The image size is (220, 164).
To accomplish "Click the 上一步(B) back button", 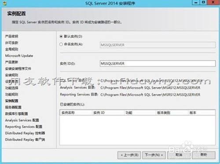I will click(x=129, y=155).
